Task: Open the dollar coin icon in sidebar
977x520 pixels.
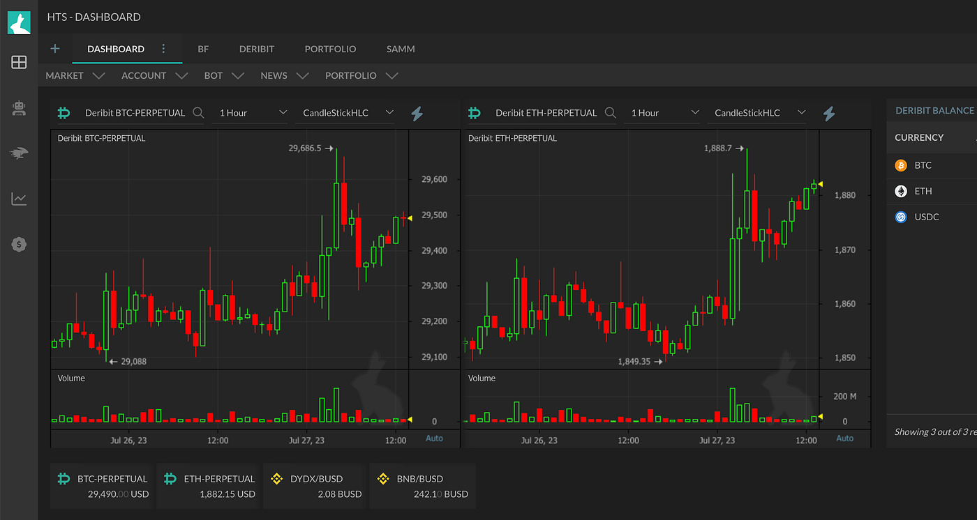Action: (19, 244)
